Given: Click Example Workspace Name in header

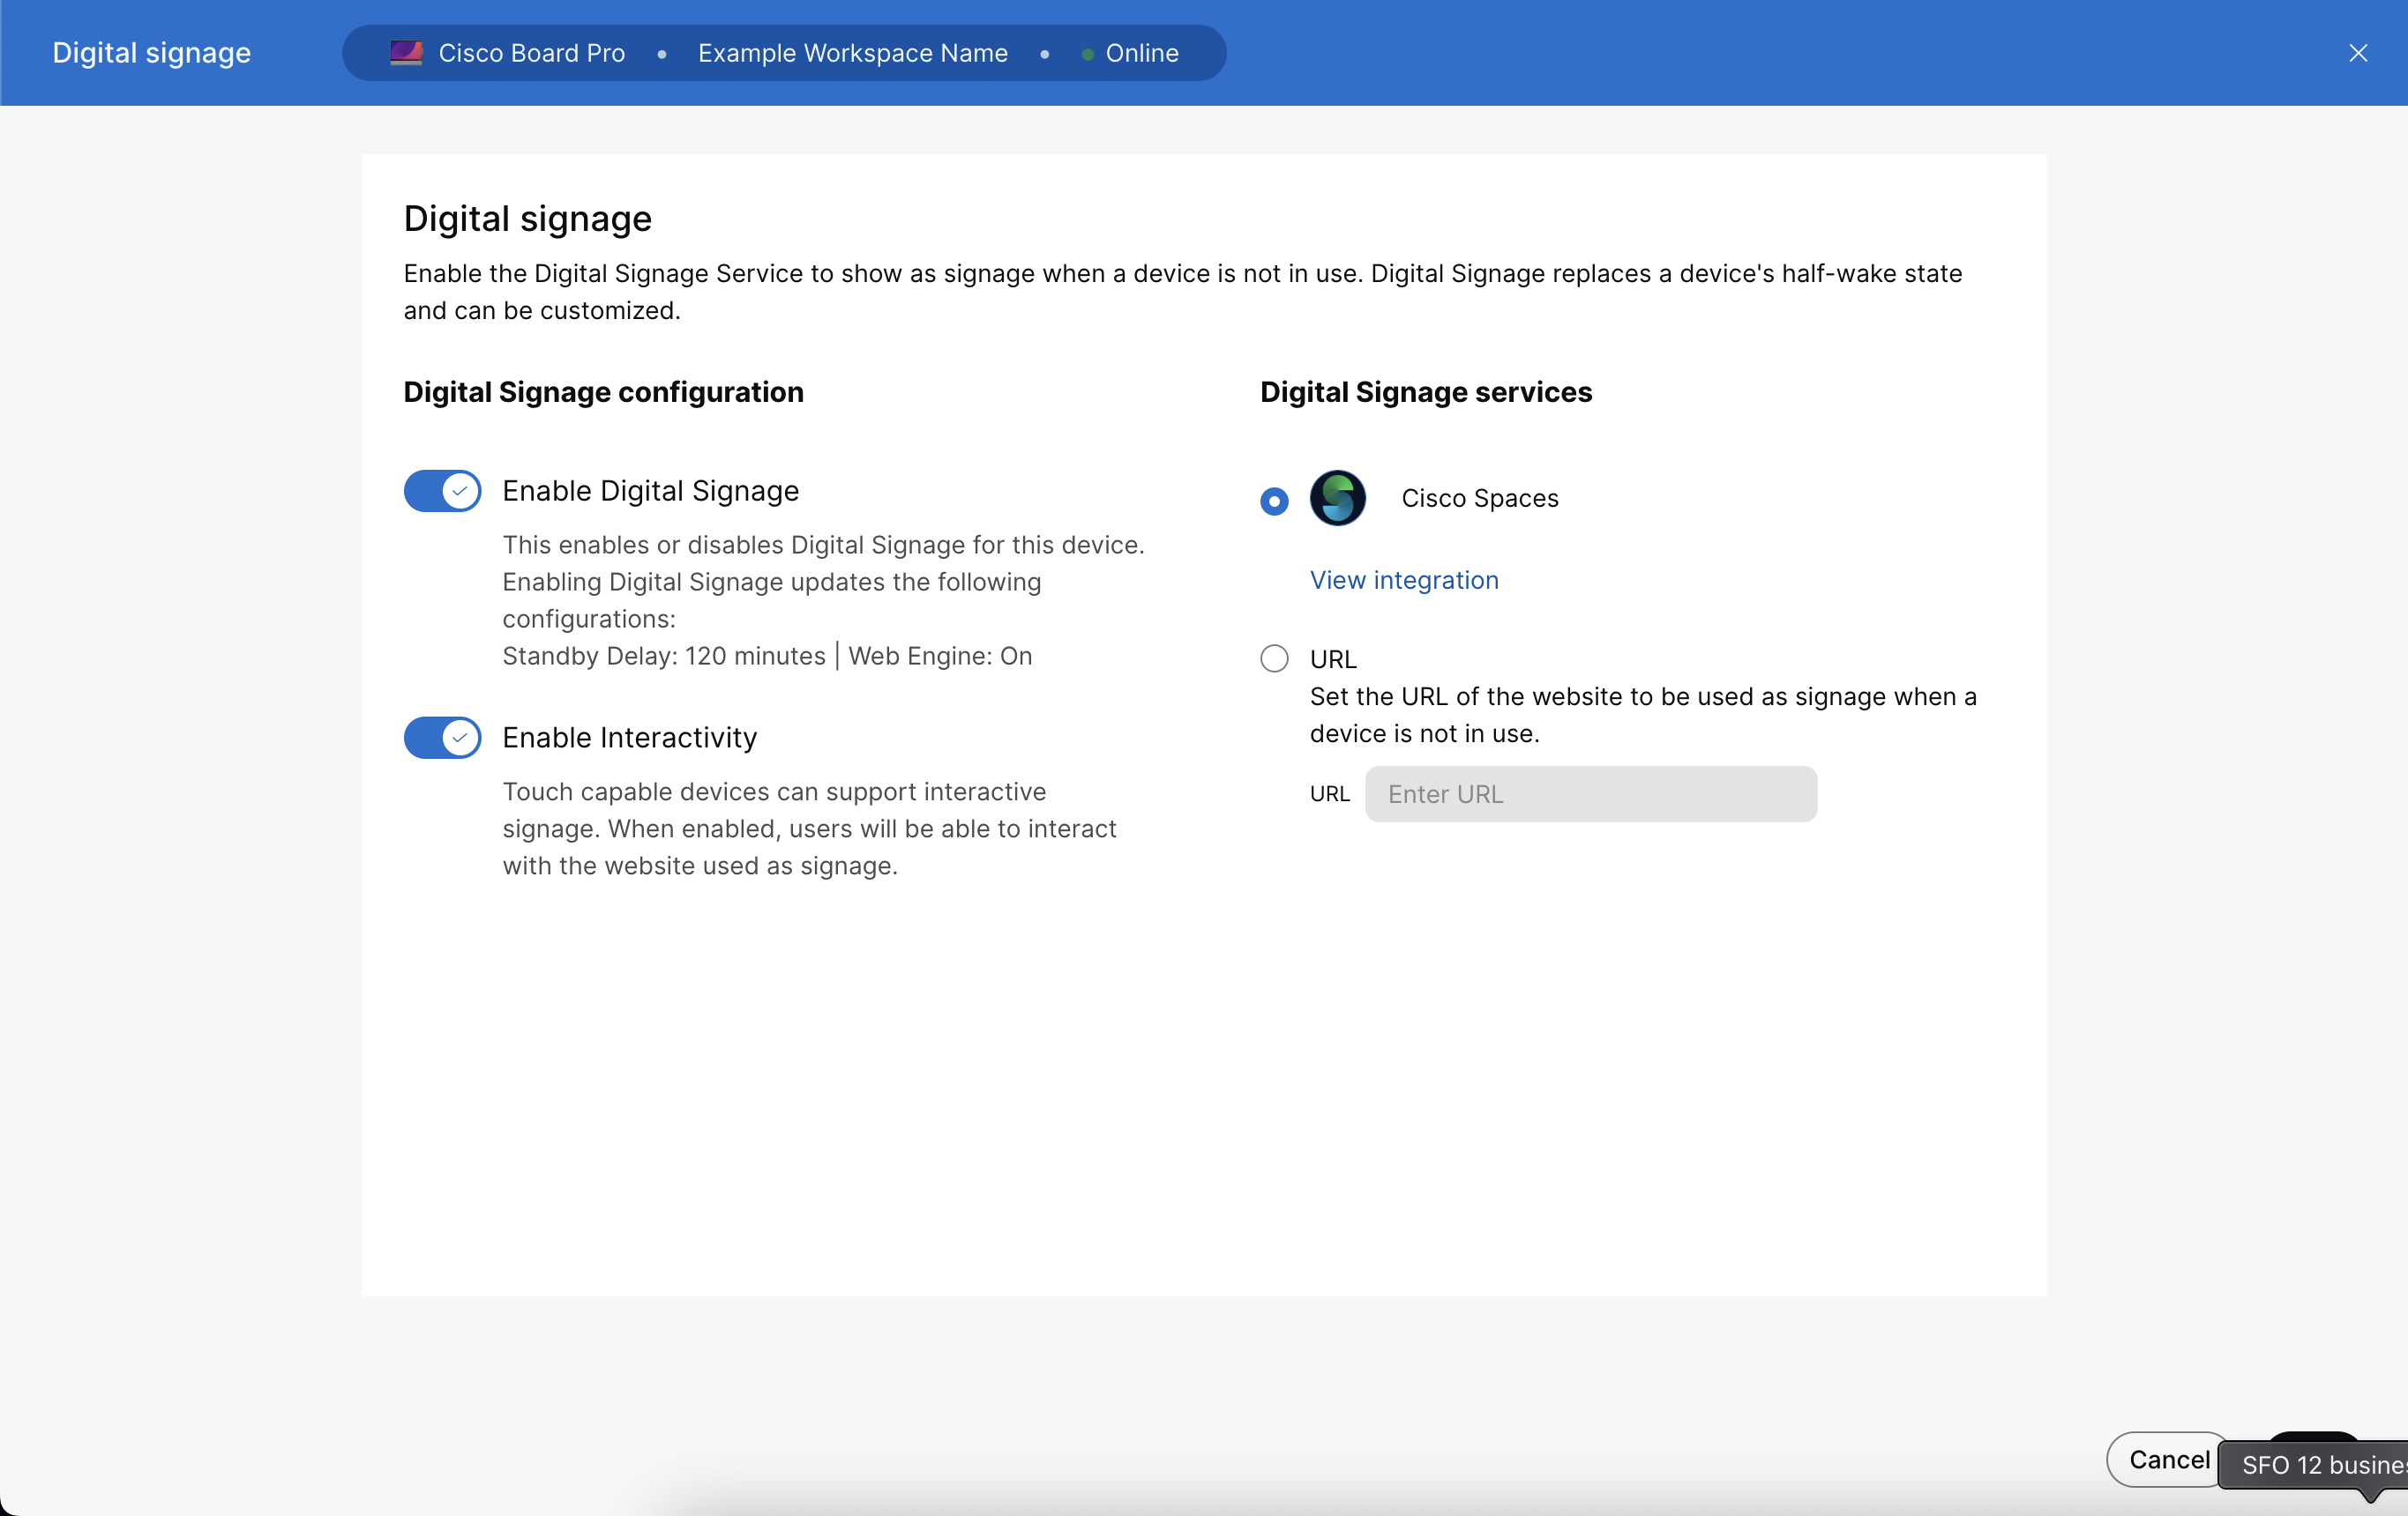Looking at the screenshot, I should coord(852,53).
